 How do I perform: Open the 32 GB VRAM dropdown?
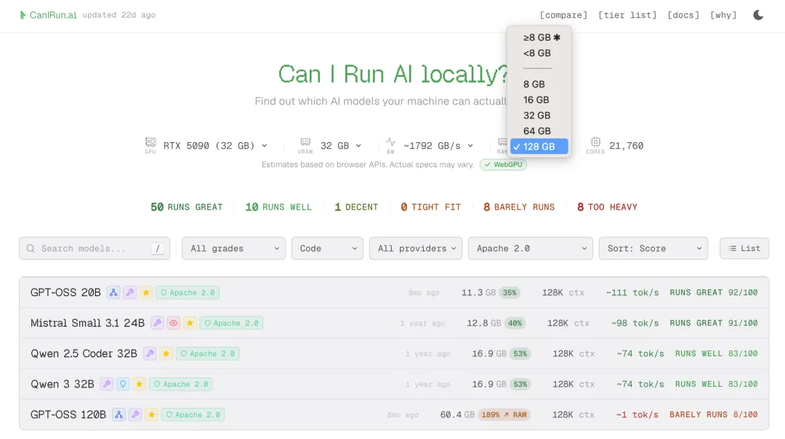341,146
